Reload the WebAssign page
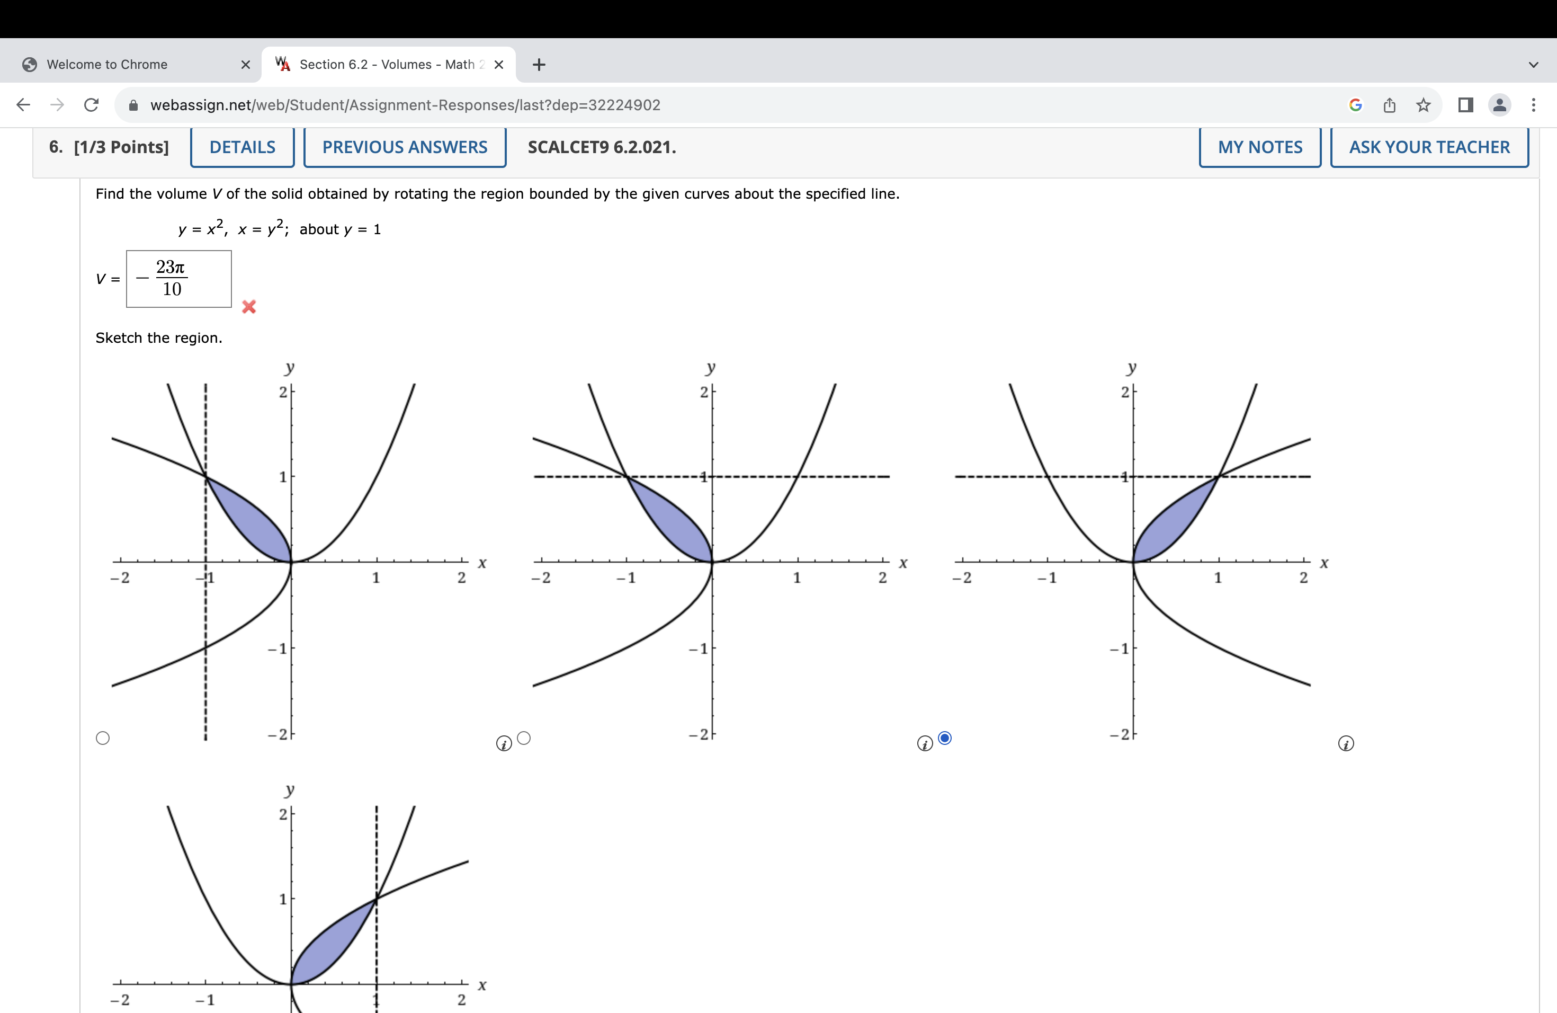 click(x=92, y=105)
